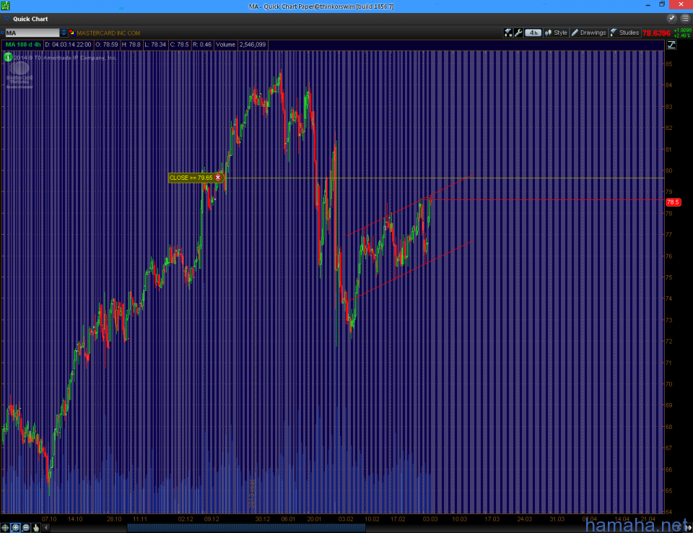Click the +2.49 % percent change value
Screen dimensions: 693x533
tap(682, 36)
